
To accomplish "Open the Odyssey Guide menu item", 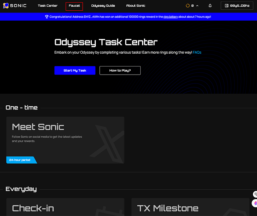I will pos(103,6).
